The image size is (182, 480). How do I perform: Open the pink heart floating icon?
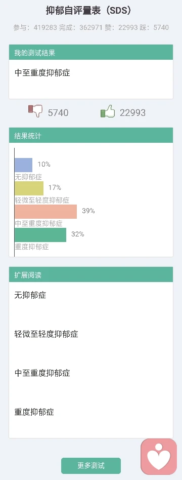click(x=159, y=457)
